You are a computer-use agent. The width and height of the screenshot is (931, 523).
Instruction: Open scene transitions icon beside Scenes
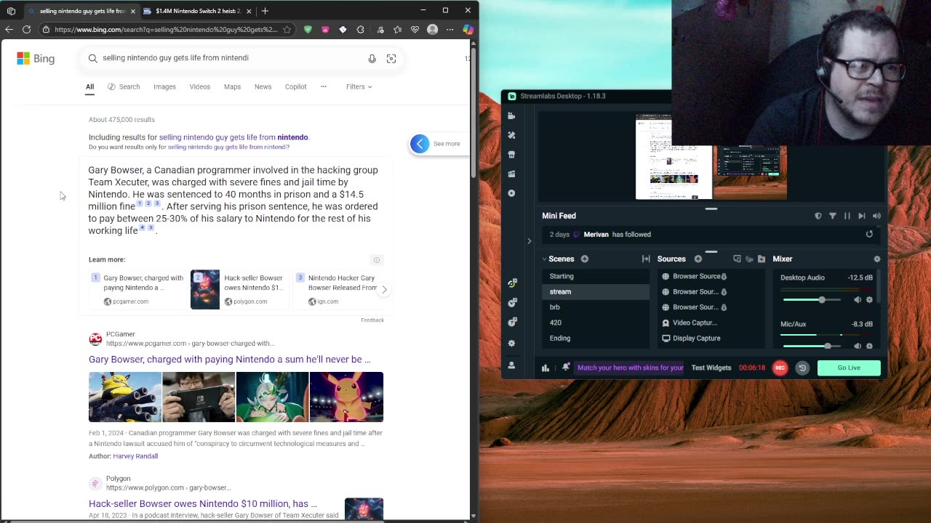click(x=646, y=259)
